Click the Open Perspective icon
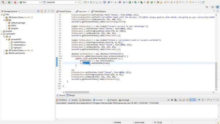 coord(213,7)
